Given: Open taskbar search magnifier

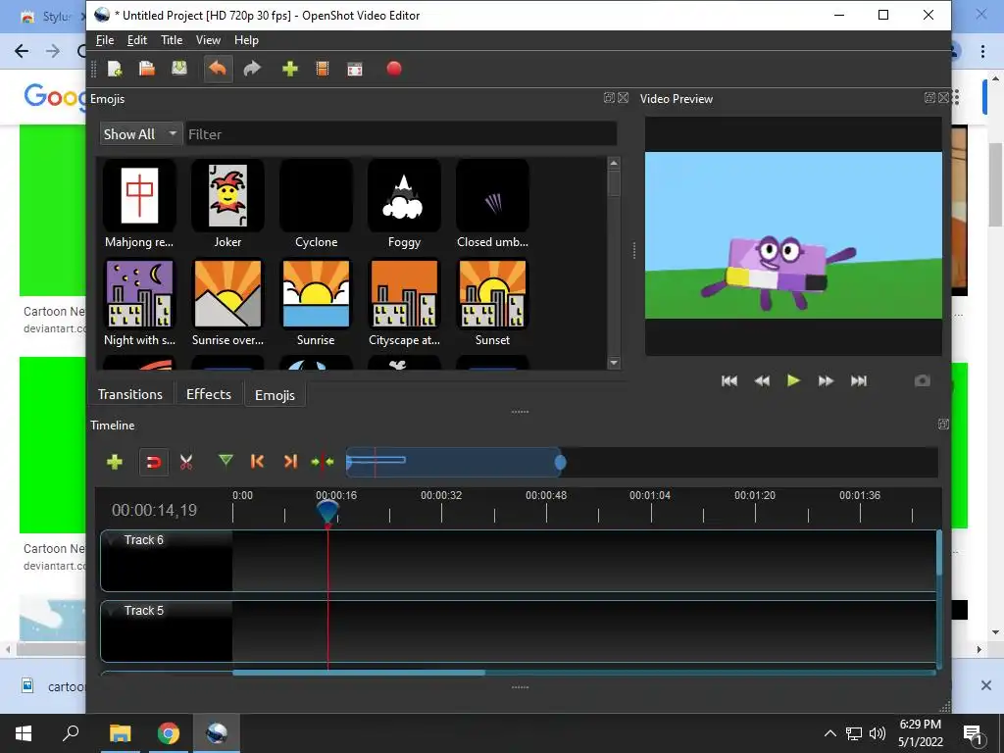Looking at the screenshot, I should [71, 732].
